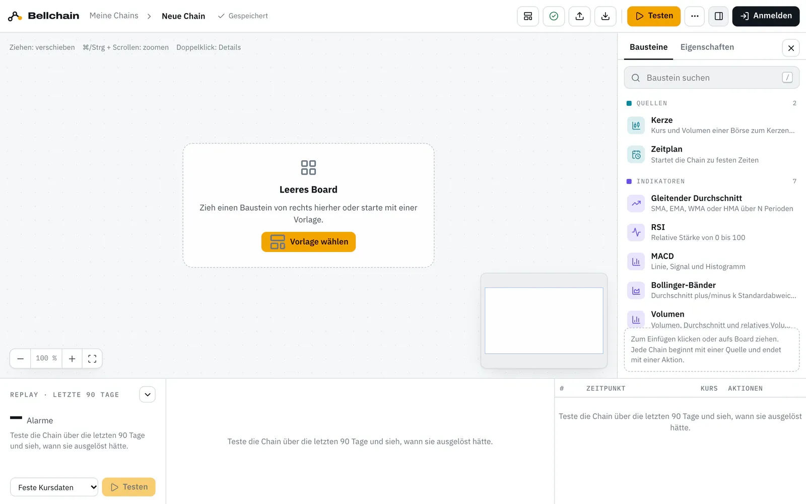Add the Volumen indicator block
The image size is (806, 504).
tap(712, 318)
